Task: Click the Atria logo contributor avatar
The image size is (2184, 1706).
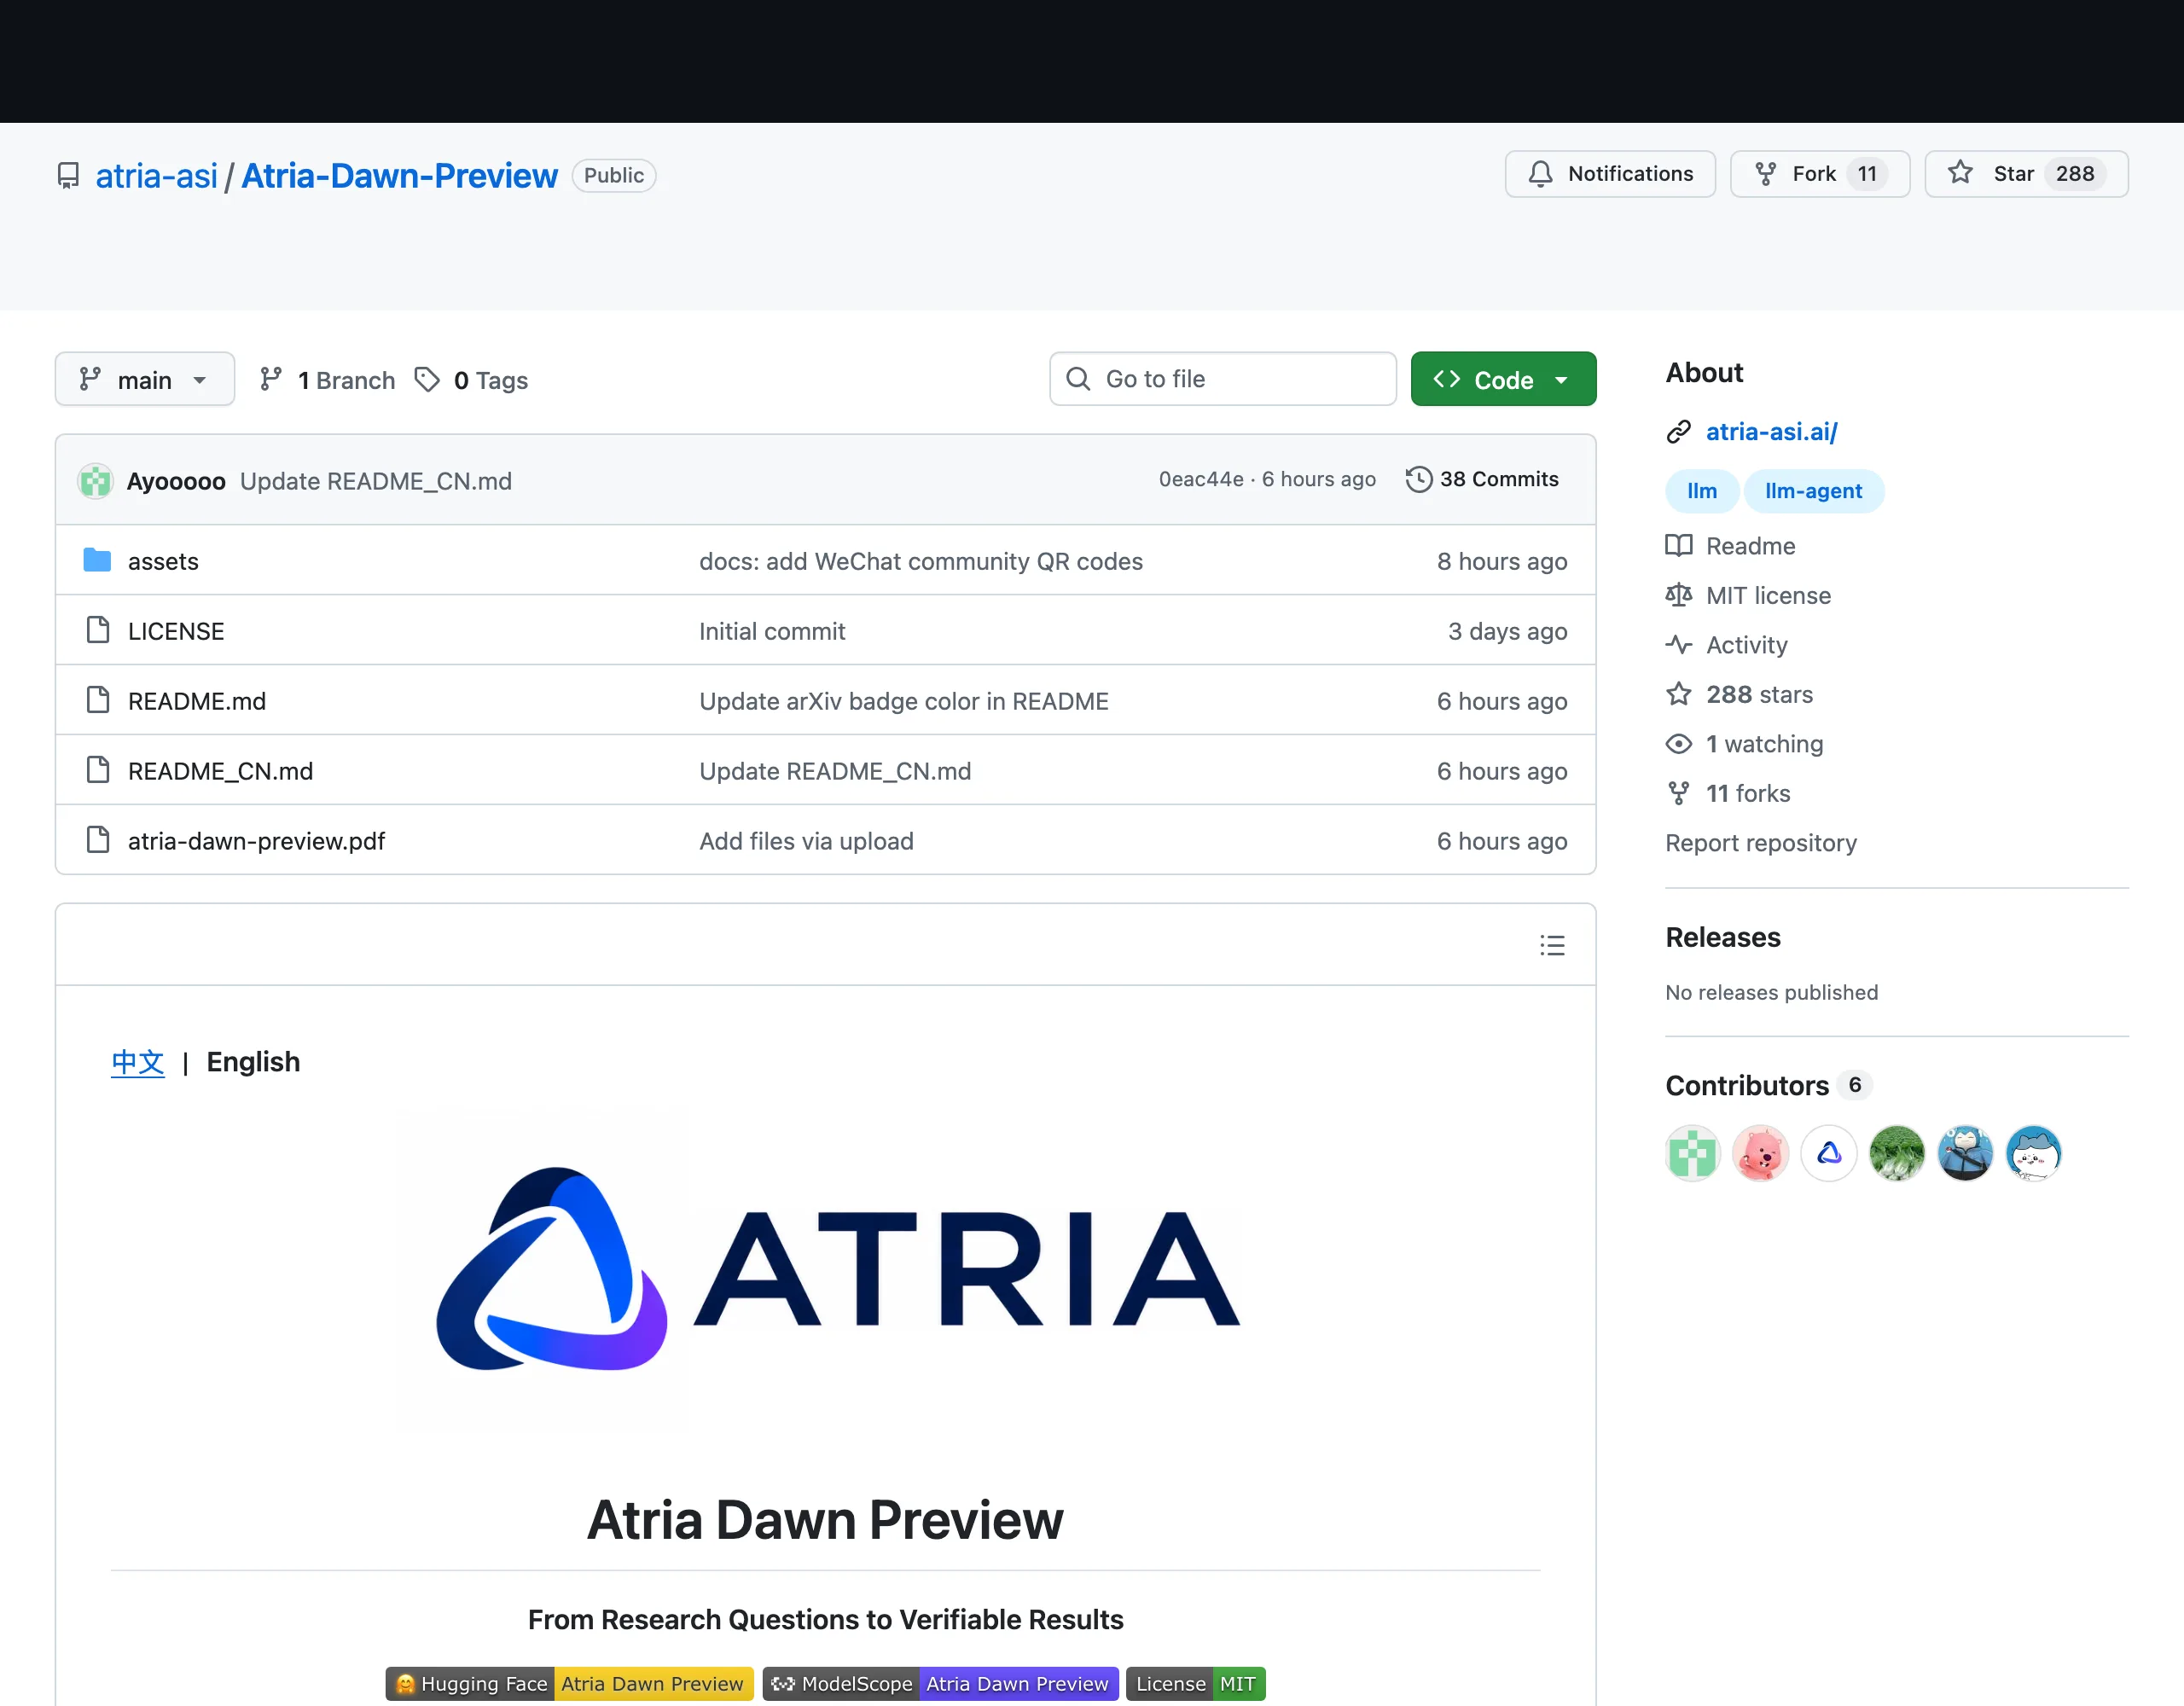Action: pyautogui.click(x=1829, y=1153)
